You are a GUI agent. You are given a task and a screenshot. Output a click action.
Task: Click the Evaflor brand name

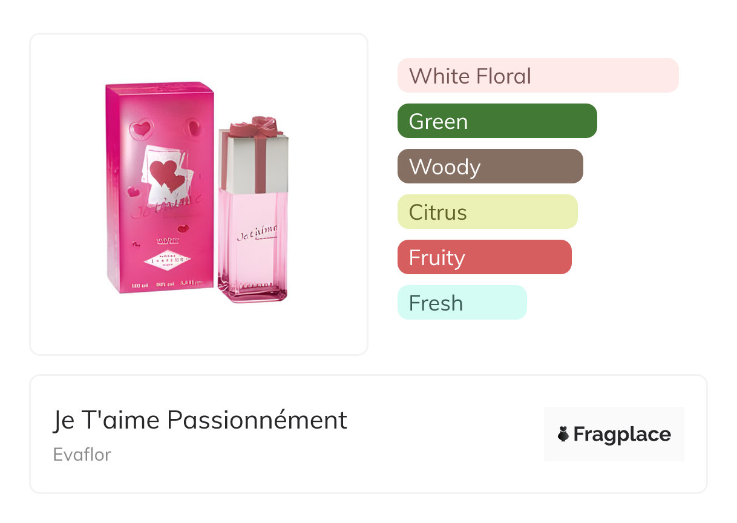pos(82,455)
